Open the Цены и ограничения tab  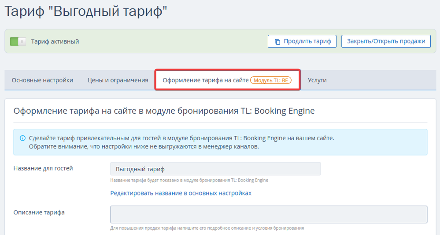(x=118, y=80)
